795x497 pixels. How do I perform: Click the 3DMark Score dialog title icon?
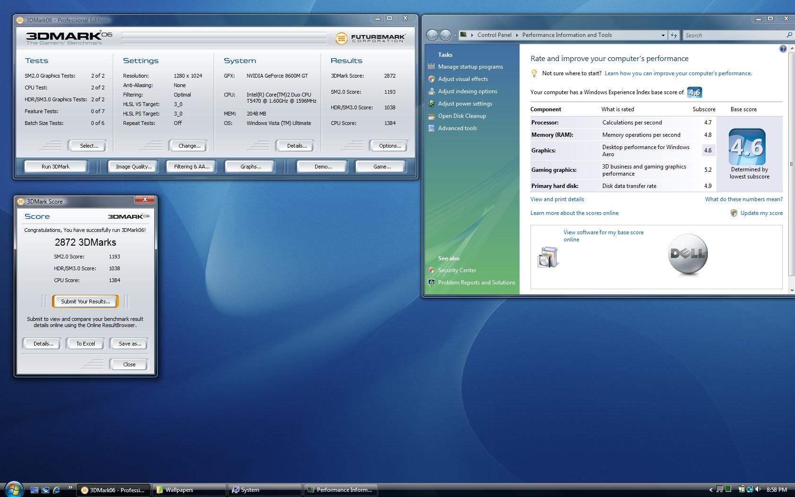pyautogui.click(x=20, y=201)
